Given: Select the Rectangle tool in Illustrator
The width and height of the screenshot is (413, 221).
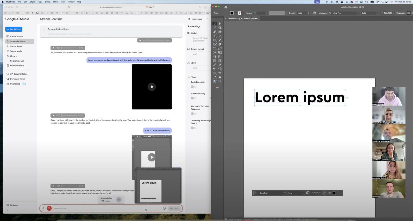Looking at the screenshot, I should point(215,40).
